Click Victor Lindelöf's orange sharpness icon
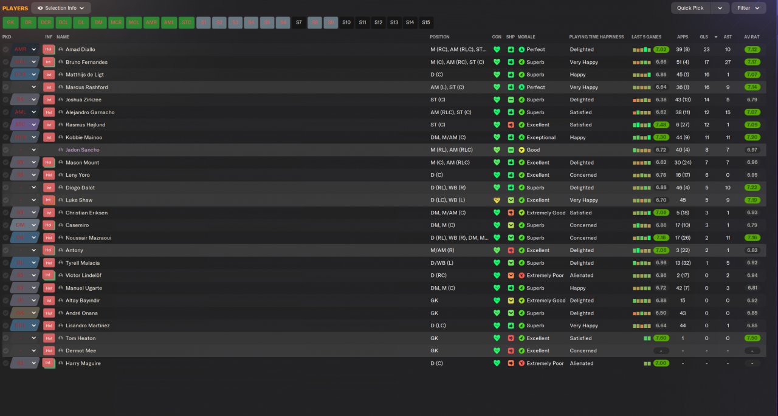 (x=511, y=275)
